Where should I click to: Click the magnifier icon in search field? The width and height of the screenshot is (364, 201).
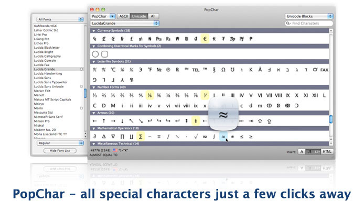[288, 24]
